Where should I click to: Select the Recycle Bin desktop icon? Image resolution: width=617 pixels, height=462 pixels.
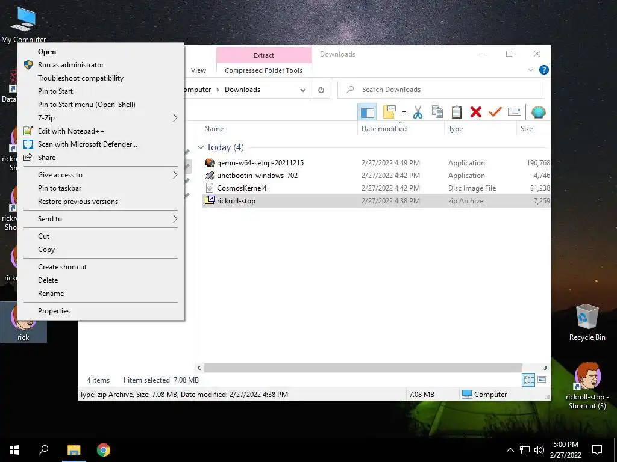point(587,322)
